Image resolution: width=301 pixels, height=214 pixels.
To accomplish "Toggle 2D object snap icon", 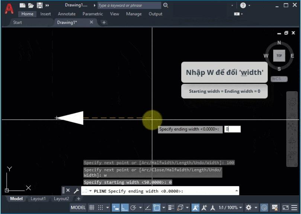I will point(156,207).
